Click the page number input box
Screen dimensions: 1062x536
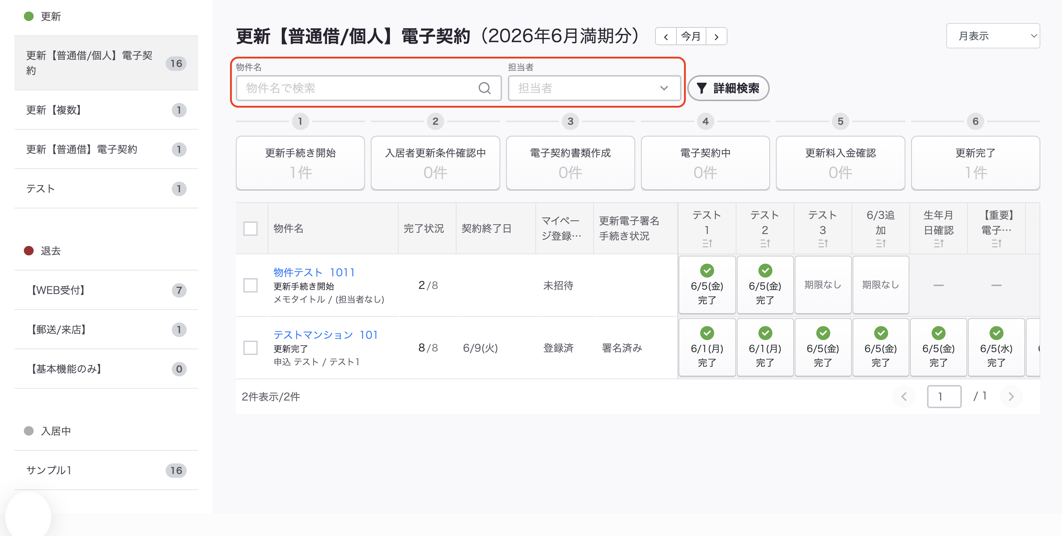[x=944, y=397]
